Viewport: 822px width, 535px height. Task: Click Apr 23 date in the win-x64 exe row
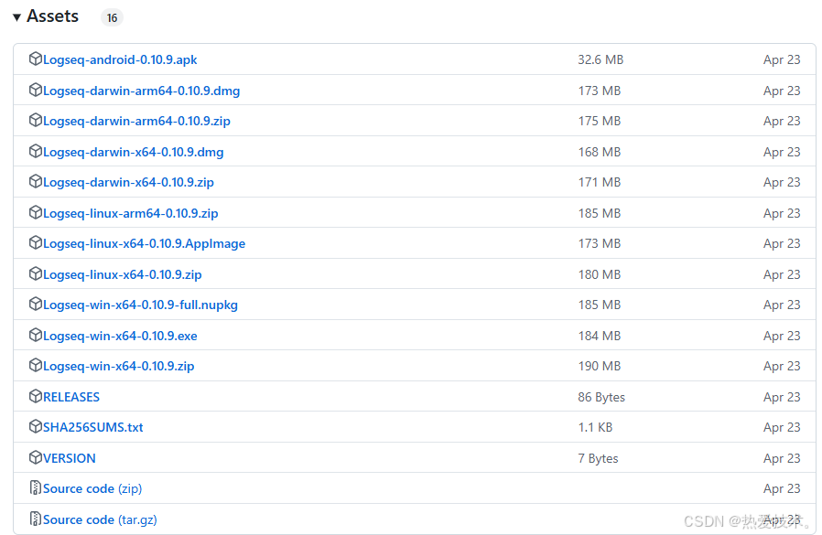pos(782,336)
